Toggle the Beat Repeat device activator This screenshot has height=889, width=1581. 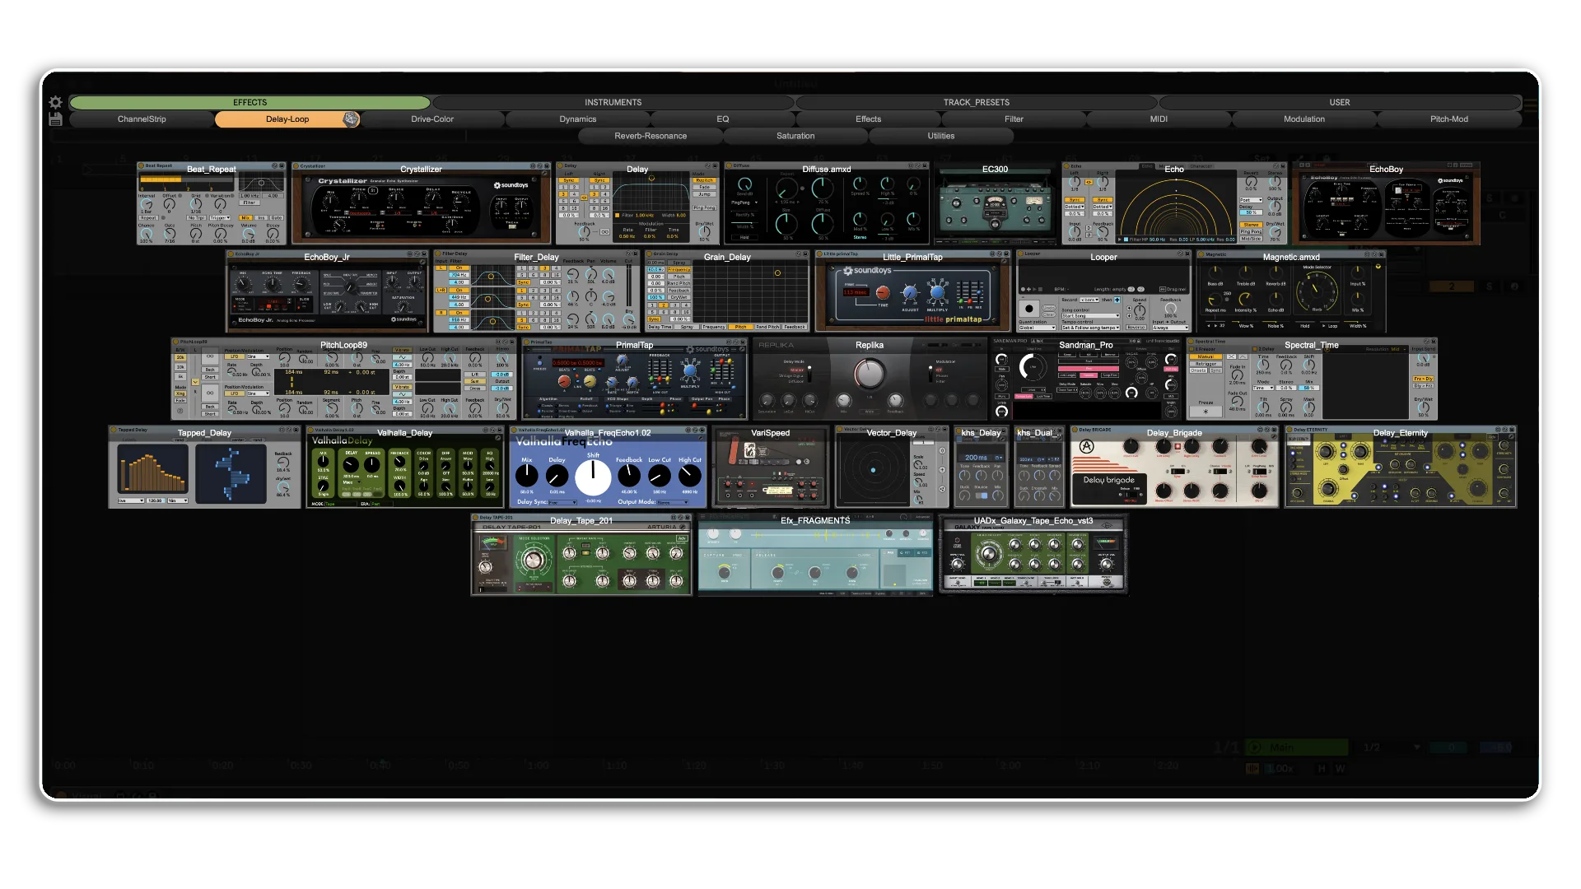(141, 165)
